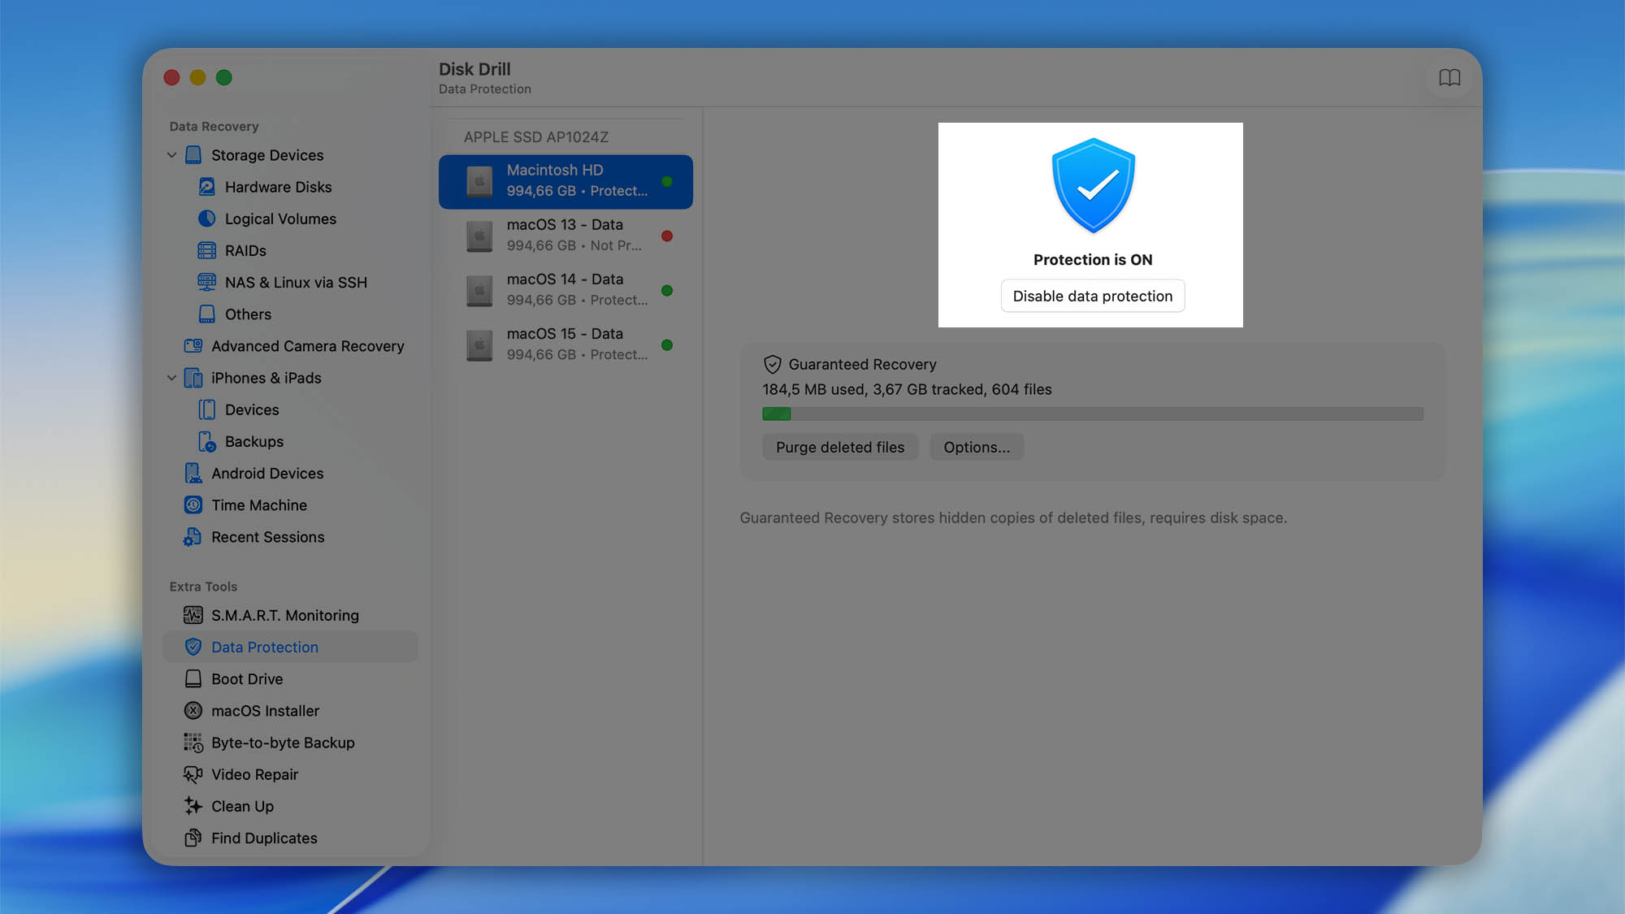Click '184,5 MB used, 3,67 GB tracked' text

tap(872, 389)
